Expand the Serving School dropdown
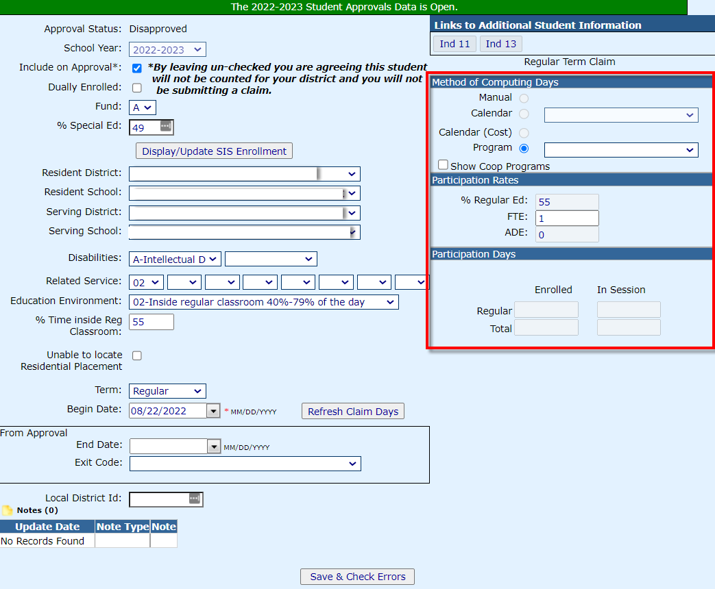The height and width of the screenshot is (589, 715). tap(245, 232)
